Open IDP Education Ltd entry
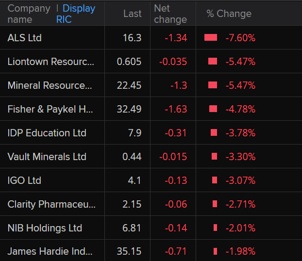The height and width of the screenshot is (261, 302). pyautogui.click(x=47, y=133)
